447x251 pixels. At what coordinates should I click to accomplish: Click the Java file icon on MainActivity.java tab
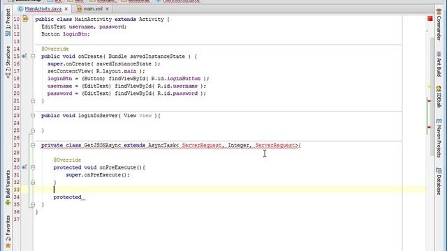coord(20,9)
